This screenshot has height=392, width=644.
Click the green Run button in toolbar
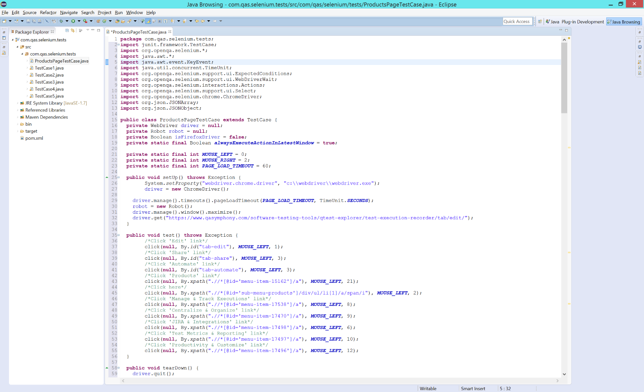pos(73,21)
